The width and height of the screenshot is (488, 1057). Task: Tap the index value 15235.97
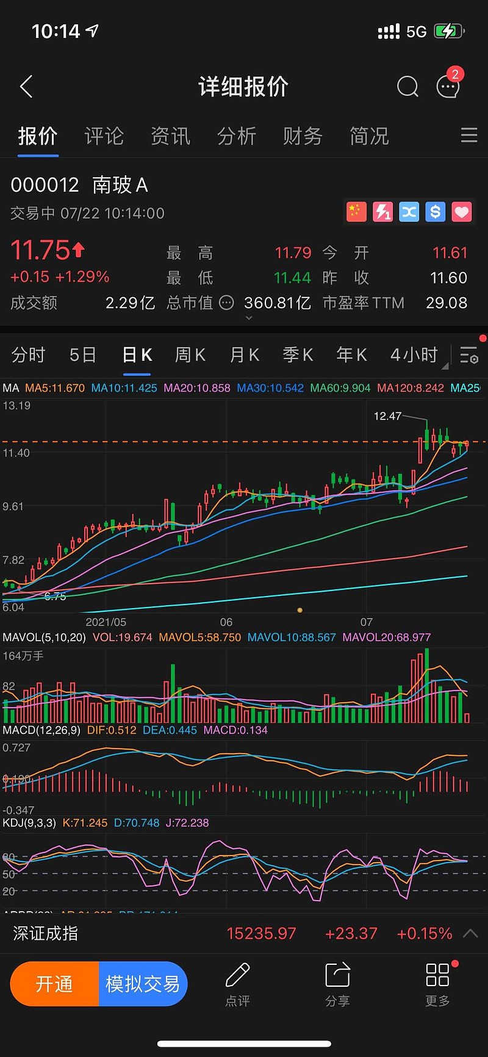(x=261, y=933)
